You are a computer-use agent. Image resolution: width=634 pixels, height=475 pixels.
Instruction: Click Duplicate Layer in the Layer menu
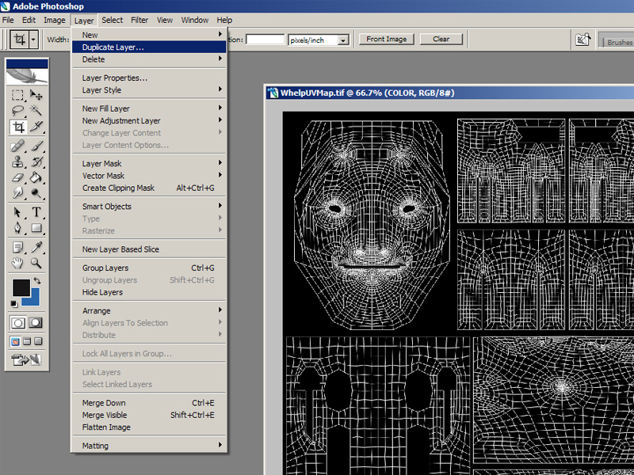coord(113,47)
